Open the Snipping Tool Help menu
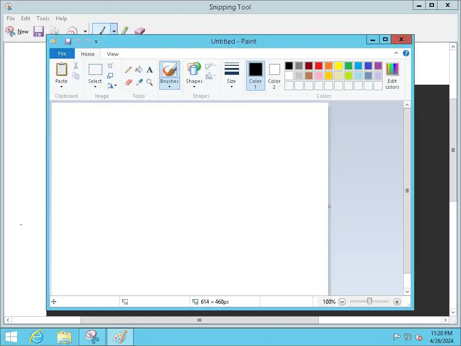Screen dimensions: 461x346 click(x=61, y=18)
